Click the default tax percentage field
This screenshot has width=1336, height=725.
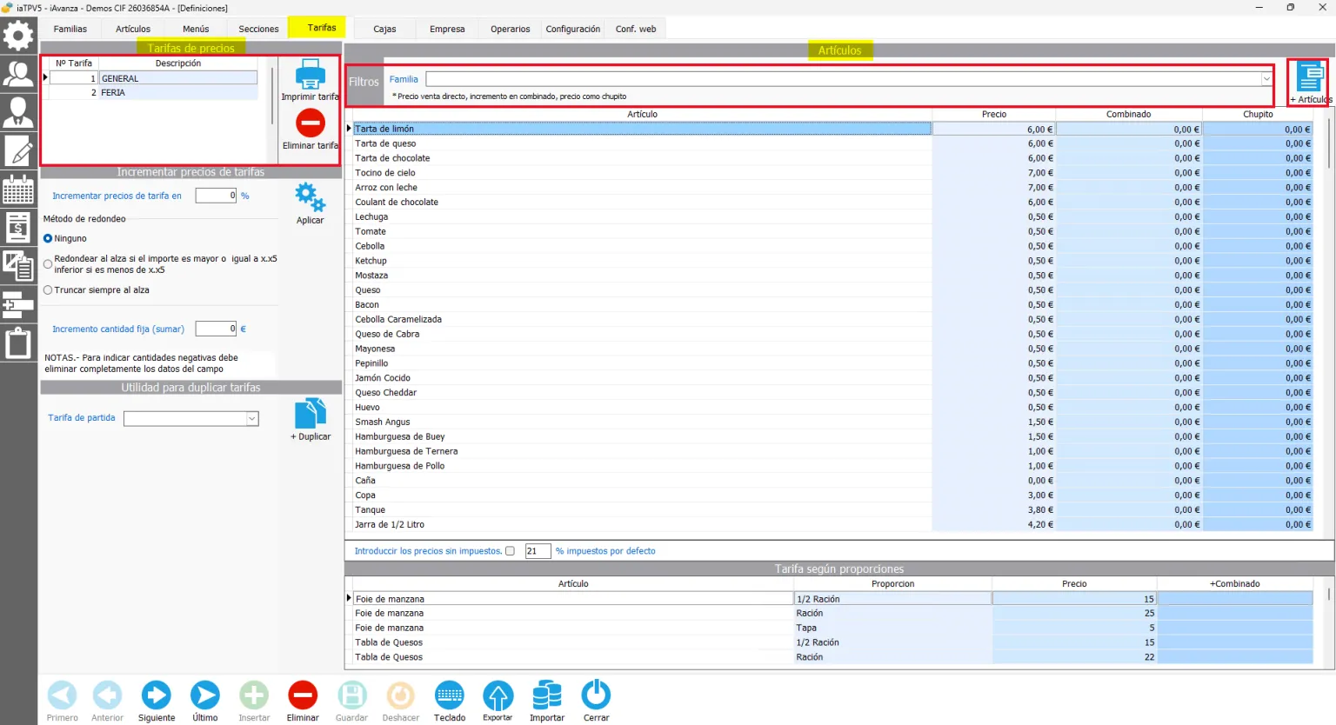pos(538,551)
